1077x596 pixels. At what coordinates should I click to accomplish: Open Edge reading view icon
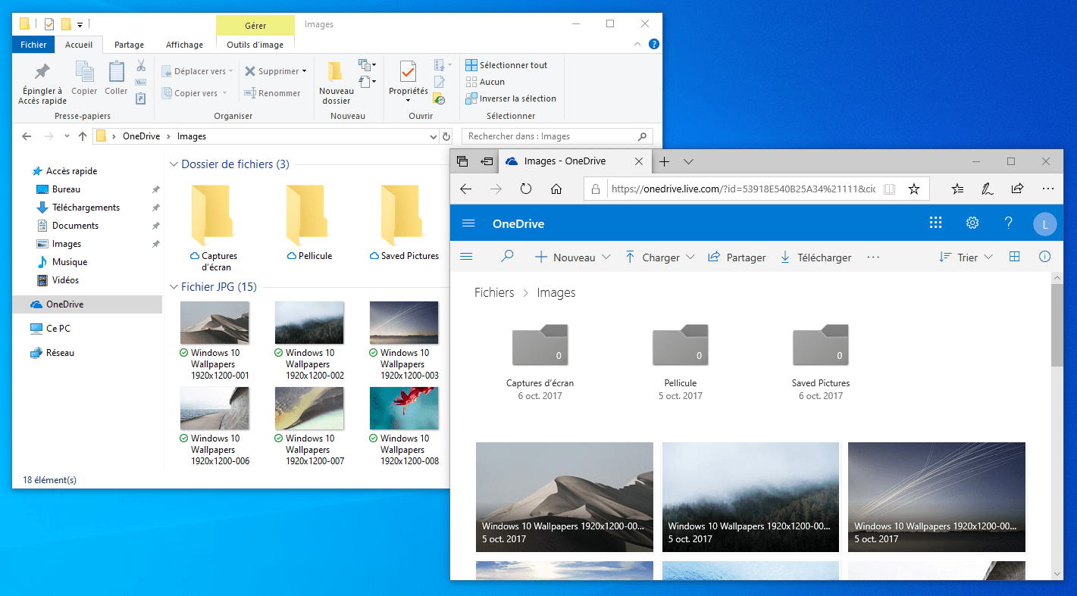tap(890, 189)
